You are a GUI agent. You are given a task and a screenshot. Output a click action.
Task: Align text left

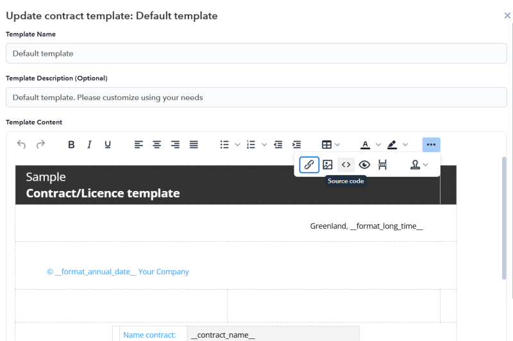click(x=139, y=144)
